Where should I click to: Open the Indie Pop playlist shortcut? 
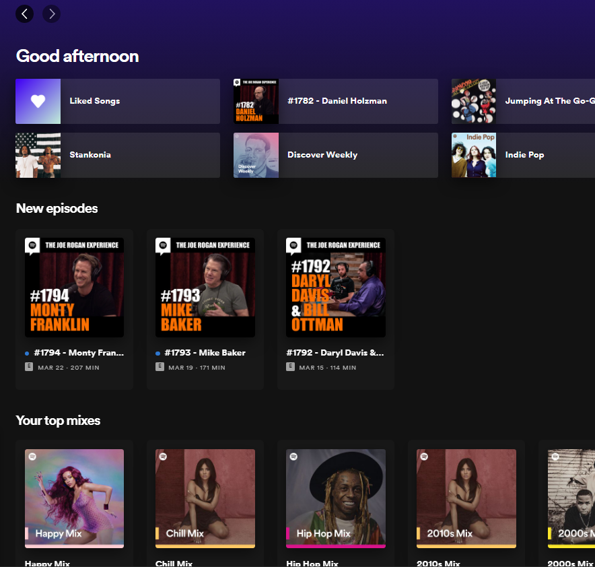pos(523,156)
